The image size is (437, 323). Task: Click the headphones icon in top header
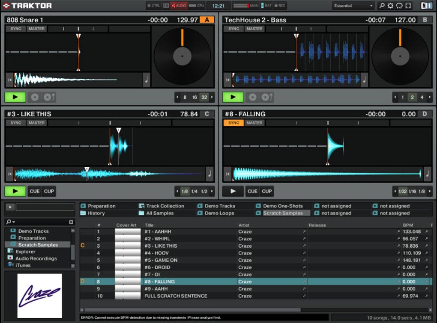pyautogui.click(x=399, y=6)
